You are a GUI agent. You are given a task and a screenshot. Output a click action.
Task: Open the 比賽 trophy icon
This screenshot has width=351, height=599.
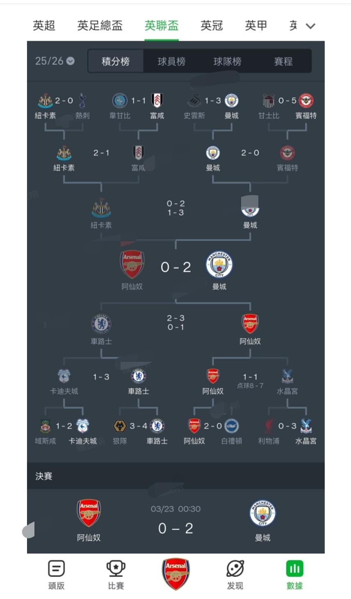[x=116, y=569]
